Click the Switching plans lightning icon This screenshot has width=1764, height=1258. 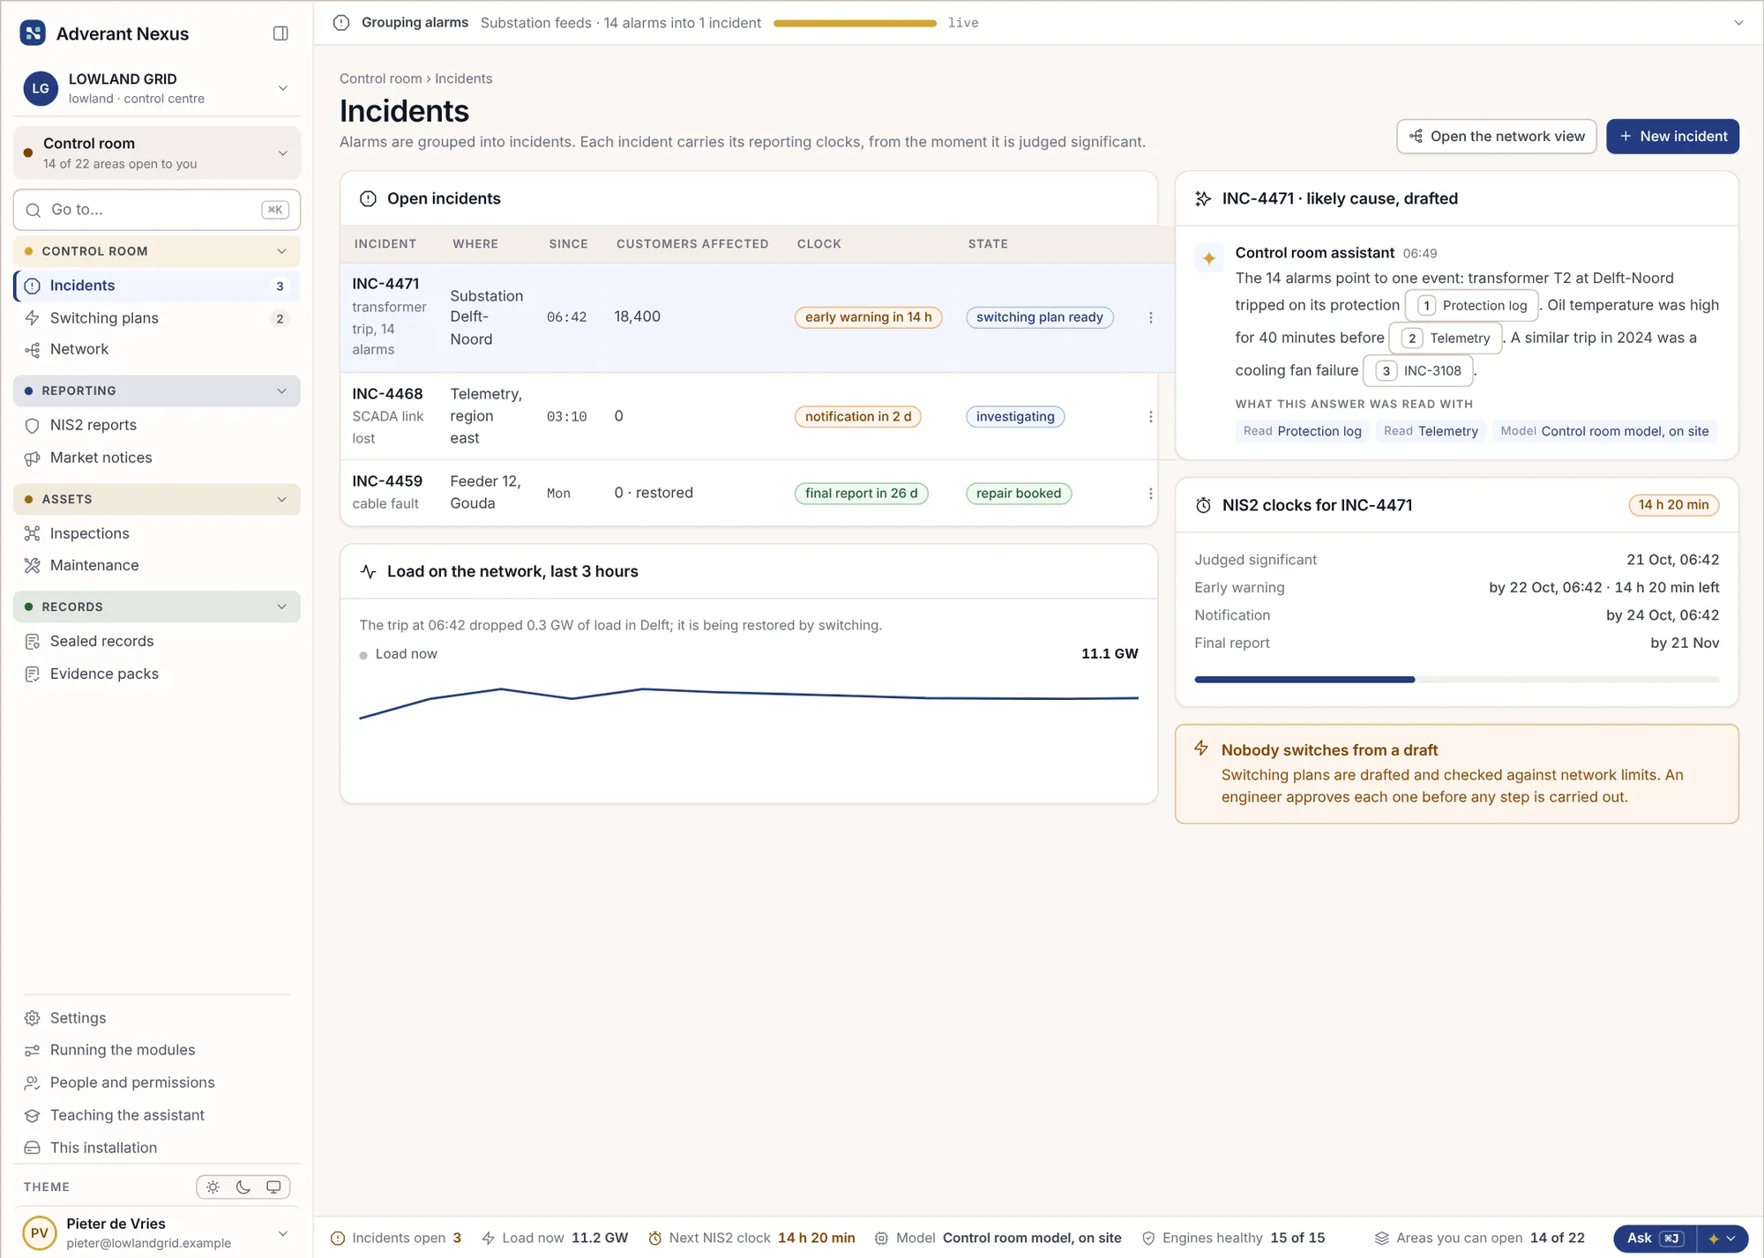coord(33,318)
